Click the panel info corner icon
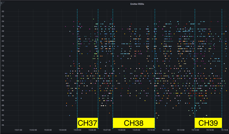 click(x=1, y=3)
